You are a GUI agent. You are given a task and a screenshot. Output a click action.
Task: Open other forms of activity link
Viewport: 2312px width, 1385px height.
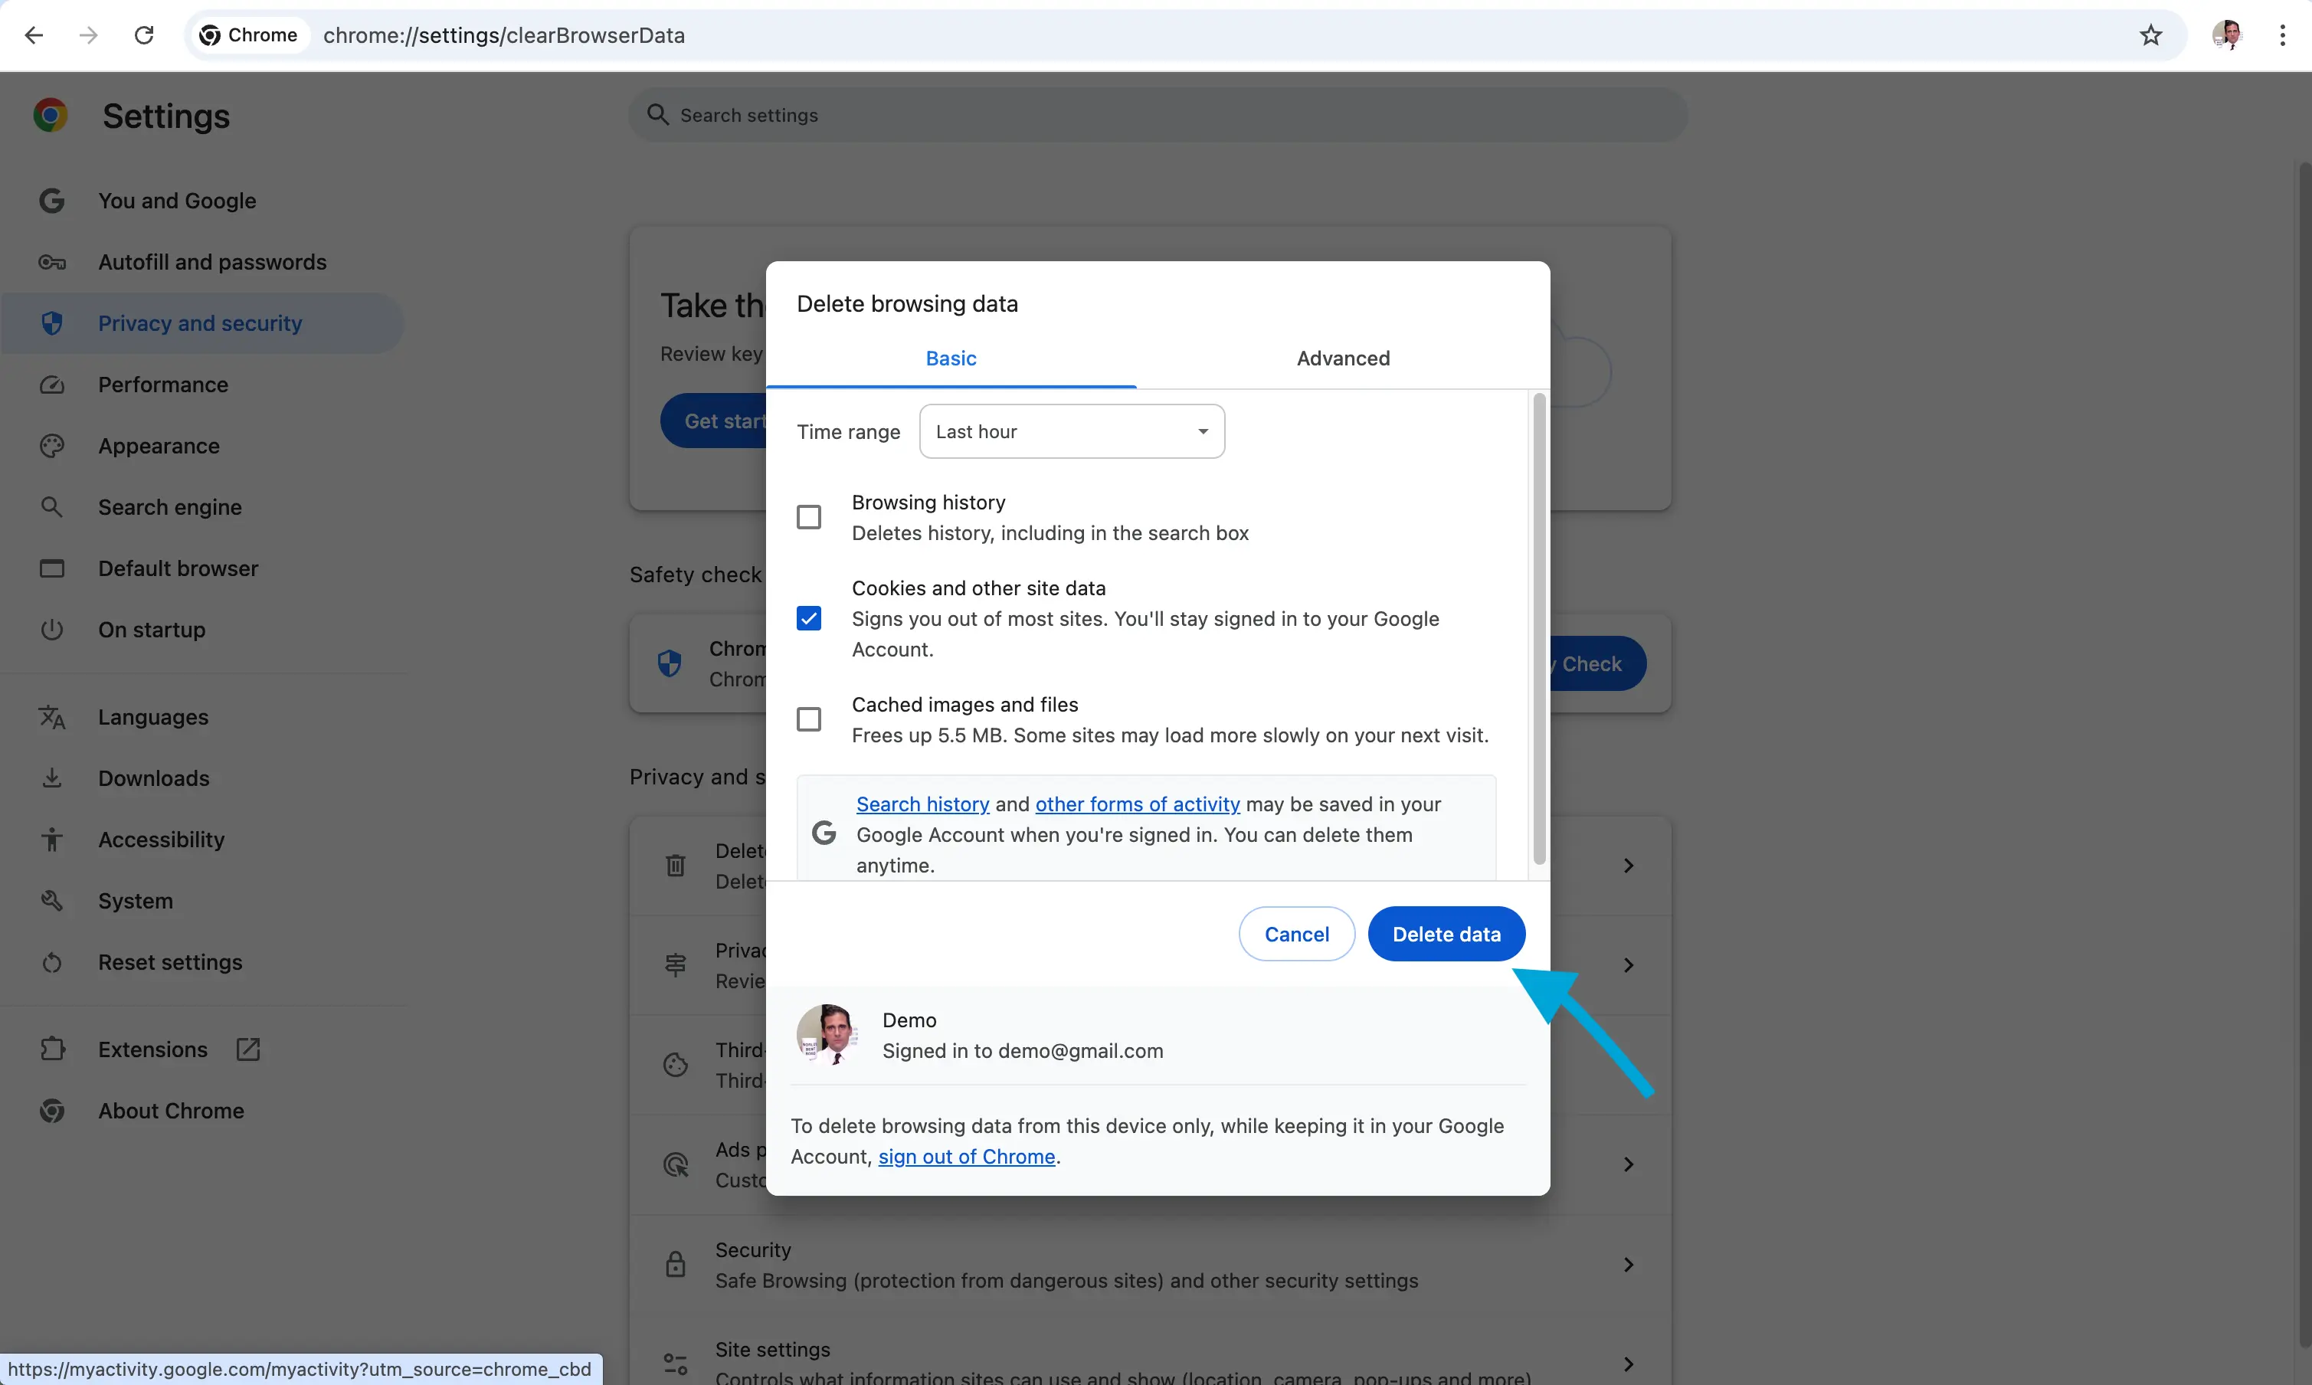tap(1137, 804)
